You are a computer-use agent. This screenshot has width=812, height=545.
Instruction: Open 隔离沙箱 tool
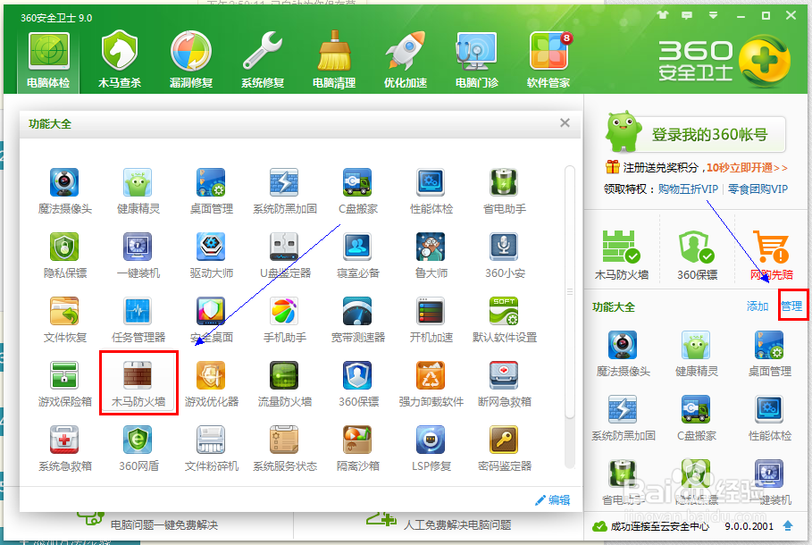[x=358, y=449]
